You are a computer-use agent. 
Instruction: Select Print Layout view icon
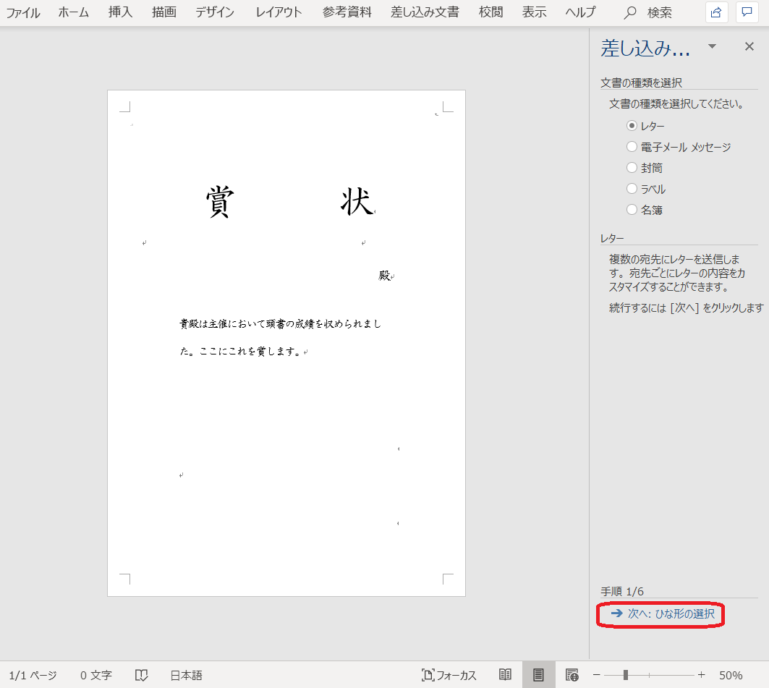pyautogui.click(x=538, y=675)
